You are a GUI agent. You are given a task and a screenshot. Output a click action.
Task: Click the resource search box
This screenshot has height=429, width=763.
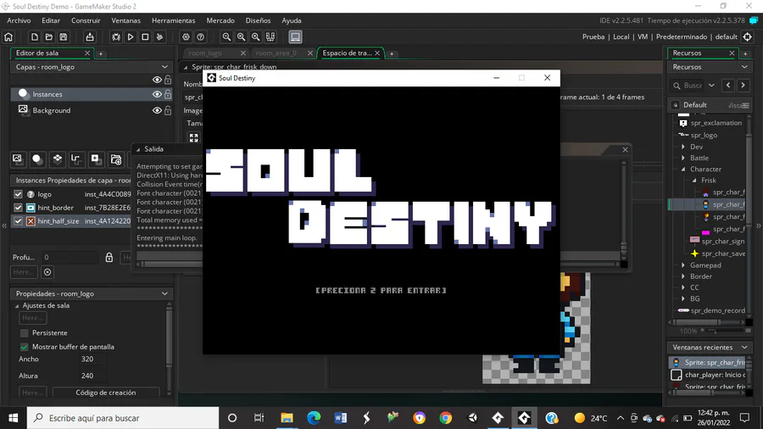pyautogui.click(x=687, y=85)
